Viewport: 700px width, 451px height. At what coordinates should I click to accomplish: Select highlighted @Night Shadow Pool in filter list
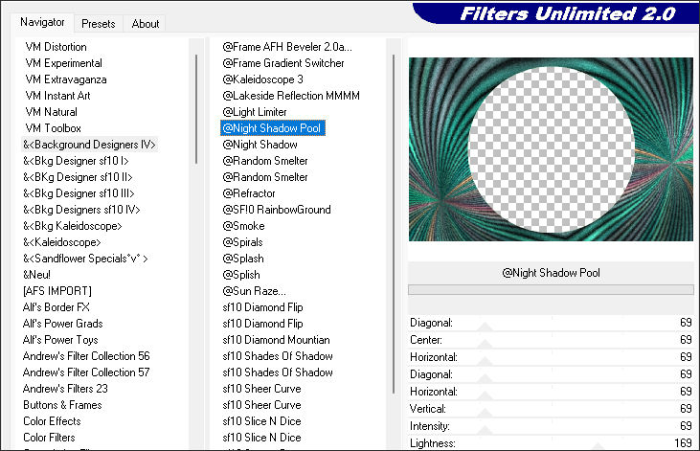coord(272,128)
